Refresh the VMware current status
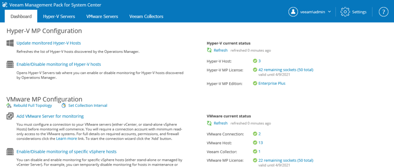 pyautogui.click(x=221, y=123)
